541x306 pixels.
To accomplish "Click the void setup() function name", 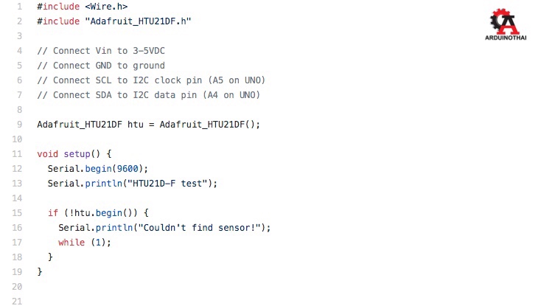I will pyautogui.click(x=77, y=154).
